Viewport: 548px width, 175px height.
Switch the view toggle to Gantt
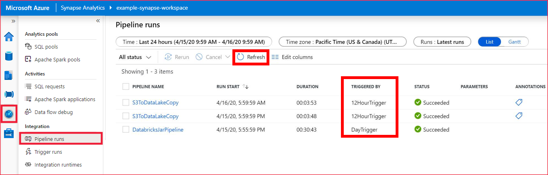[514, 42]
